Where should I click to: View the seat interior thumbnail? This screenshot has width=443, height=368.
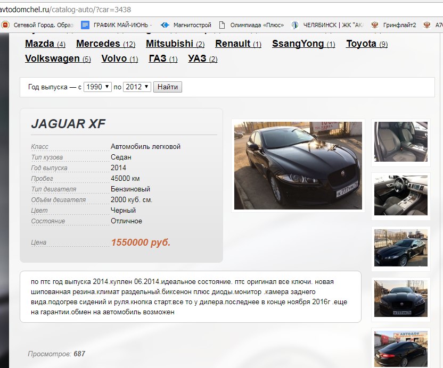[x=400, y=141]
